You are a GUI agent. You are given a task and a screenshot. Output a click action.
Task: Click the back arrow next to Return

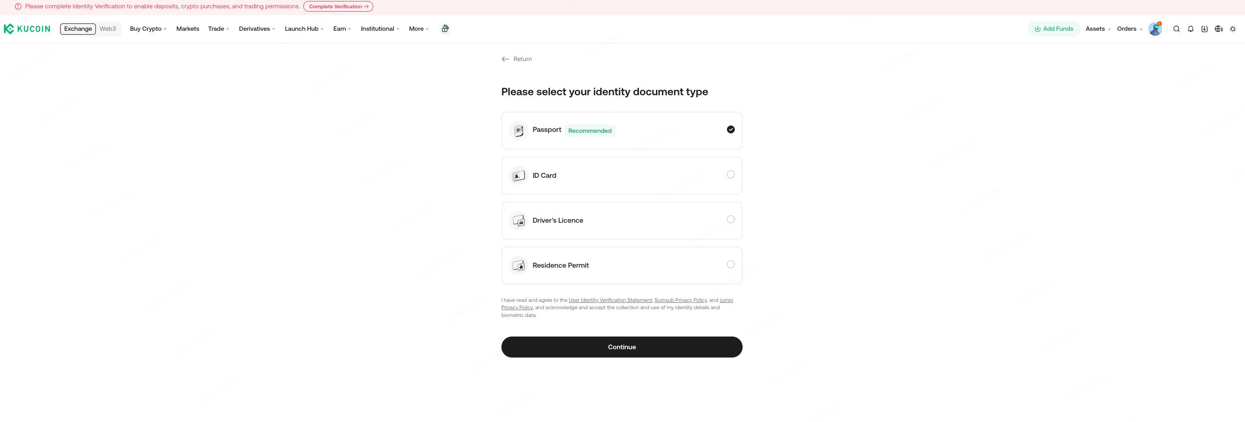point(505,59)
